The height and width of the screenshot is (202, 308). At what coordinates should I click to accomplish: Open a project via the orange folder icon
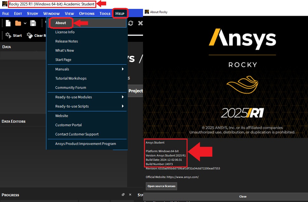(18, 23)
